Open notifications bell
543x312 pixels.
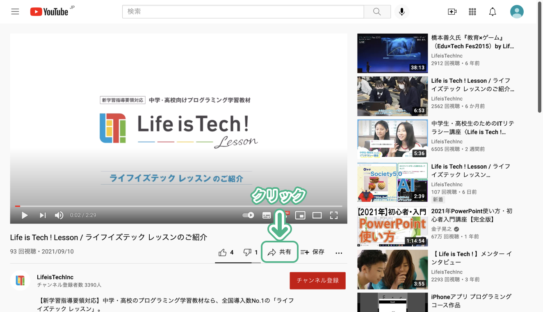point(493,12)
